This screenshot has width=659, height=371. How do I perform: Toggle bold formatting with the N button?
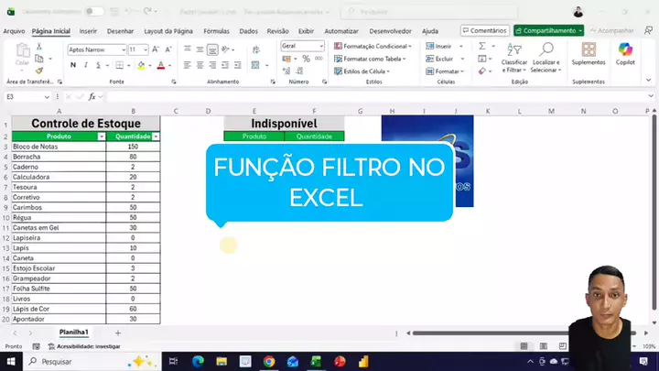coord(73,65)
